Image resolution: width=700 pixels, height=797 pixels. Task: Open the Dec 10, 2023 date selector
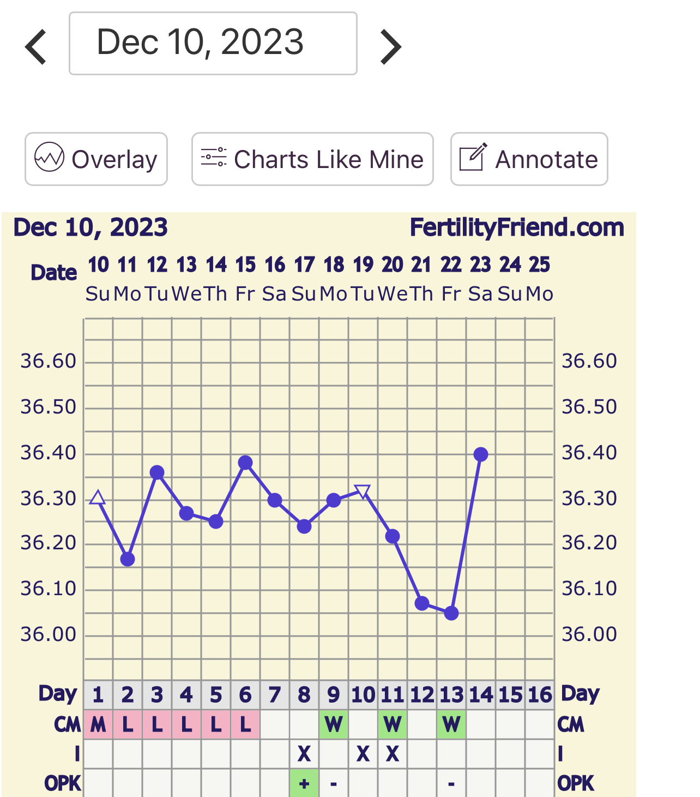(213, 43)
